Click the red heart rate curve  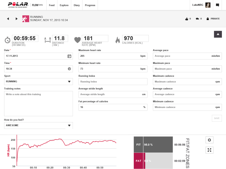[66, 145]
